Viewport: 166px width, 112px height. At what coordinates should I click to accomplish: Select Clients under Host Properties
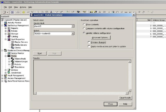tap(17, 48)
